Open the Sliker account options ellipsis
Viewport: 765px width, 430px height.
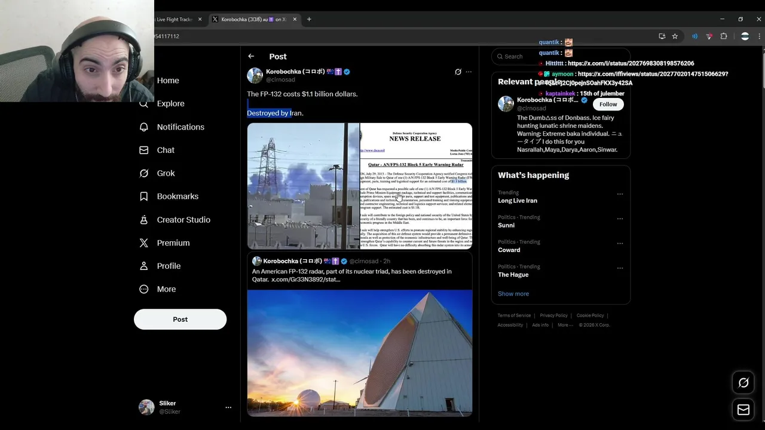coord(228,407)
